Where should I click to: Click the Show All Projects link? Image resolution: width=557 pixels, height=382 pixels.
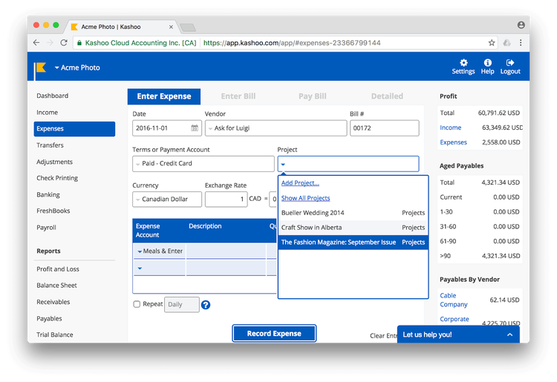coord(305,198)
